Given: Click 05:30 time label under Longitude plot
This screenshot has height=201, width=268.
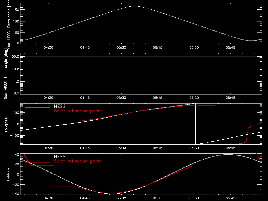Looking at the screenshot, I should (x=194, y=148).
